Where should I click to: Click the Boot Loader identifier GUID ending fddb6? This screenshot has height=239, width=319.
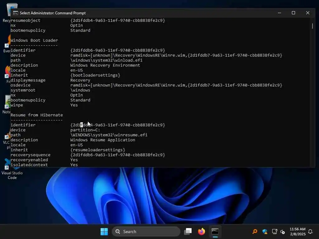pyautogui.click(x=117, y=50)
